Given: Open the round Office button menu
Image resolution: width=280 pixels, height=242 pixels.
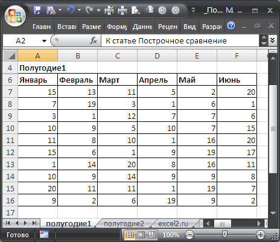Looking at the screenshot, I should click(16, 16).
